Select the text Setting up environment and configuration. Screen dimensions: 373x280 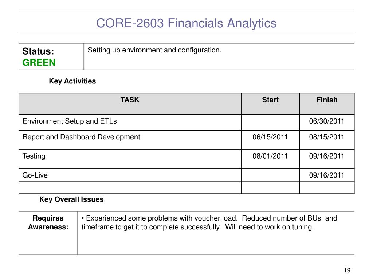click(154, 50)
